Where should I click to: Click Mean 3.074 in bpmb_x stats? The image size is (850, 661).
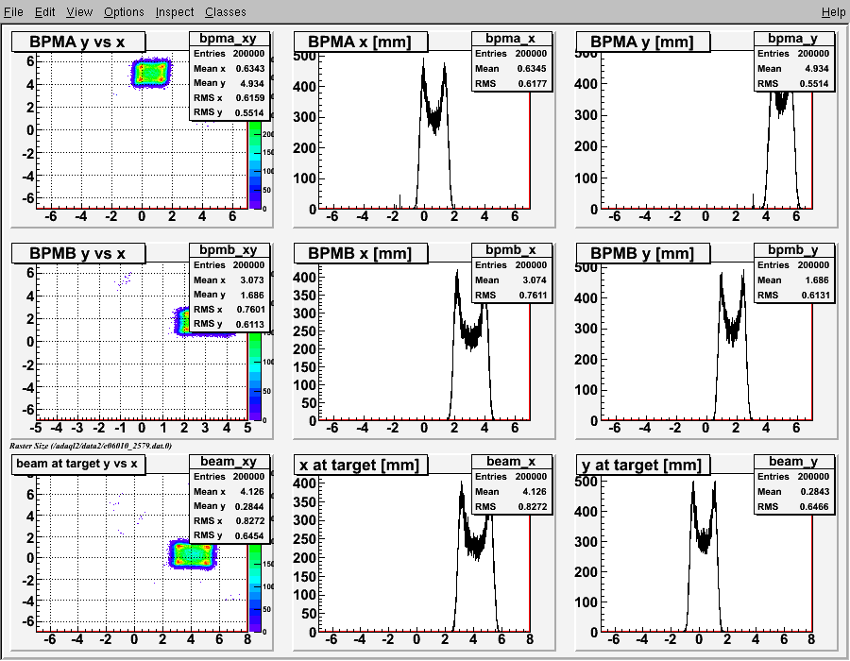511,280
